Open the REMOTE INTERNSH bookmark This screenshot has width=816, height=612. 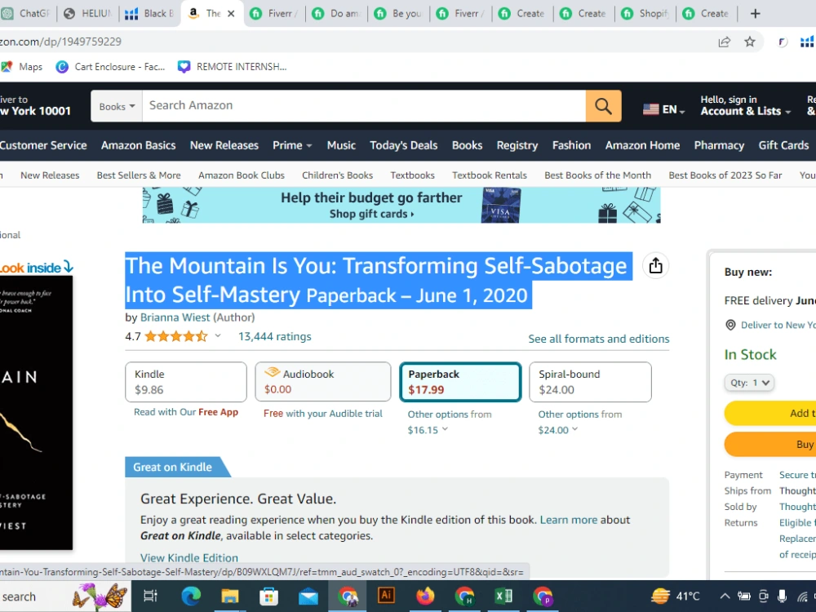pos(232,67)
